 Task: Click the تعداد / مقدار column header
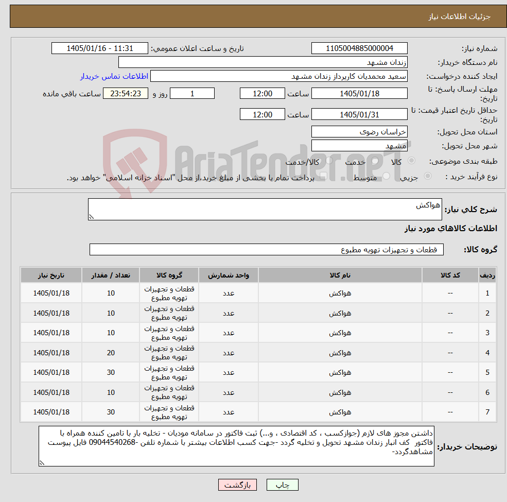111,275
